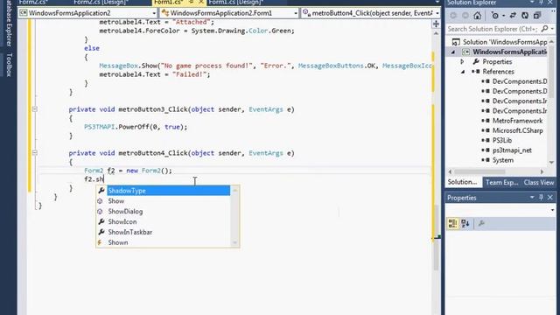Image resolution: width=560 pixels, height=315 pixels.
Task: Select the Solution Explorer bottom tab
Action: point(463,182)
